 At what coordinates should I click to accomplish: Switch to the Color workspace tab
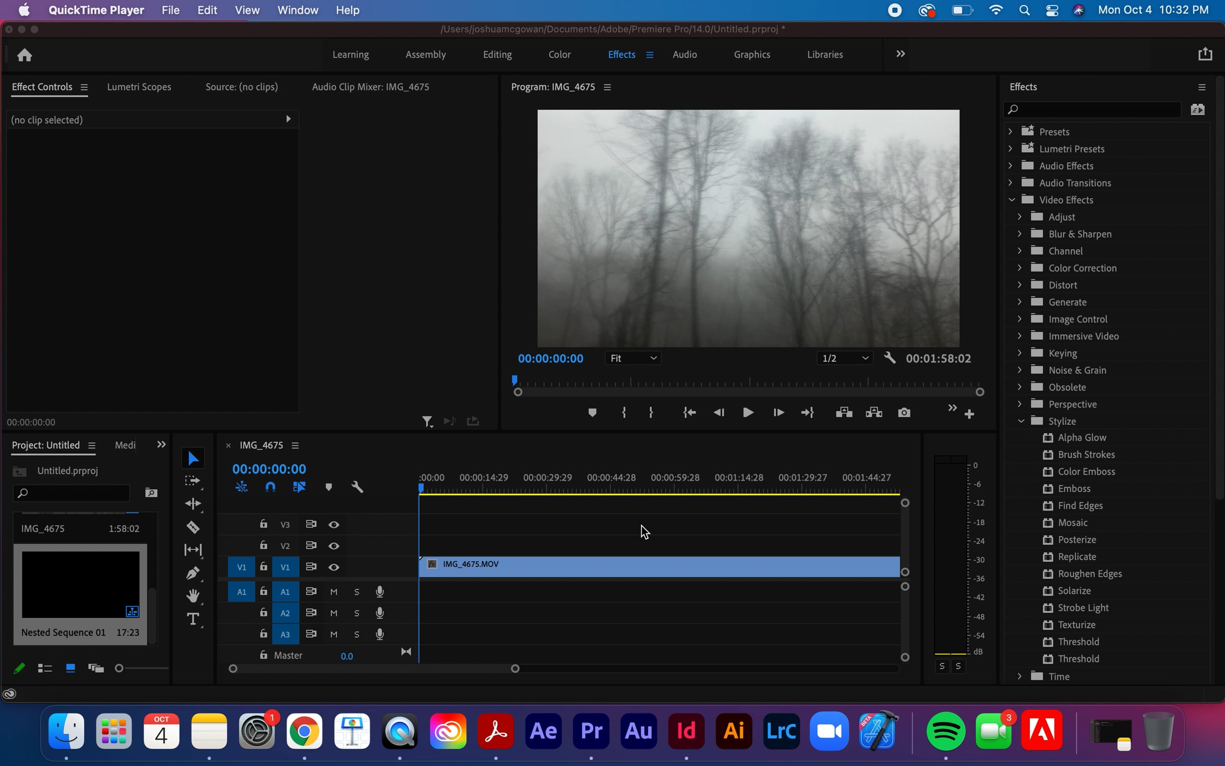pyautogui.click(x=559, y=55)
